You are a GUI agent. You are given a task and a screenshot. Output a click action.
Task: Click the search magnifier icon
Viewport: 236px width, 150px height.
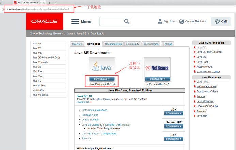point(127,21)
